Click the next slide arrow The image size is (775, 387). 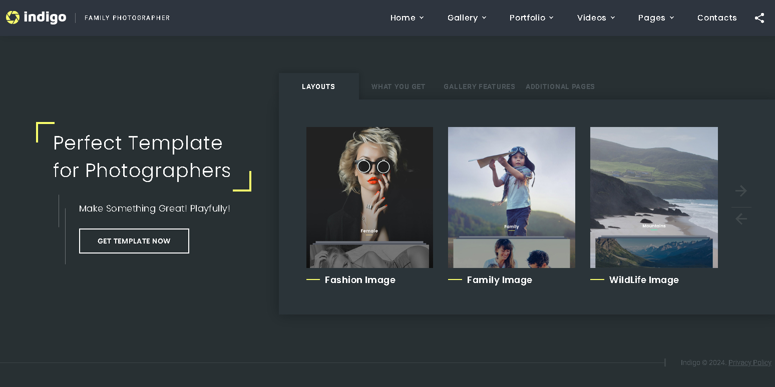pyautogui.click(x=741, y=190)
